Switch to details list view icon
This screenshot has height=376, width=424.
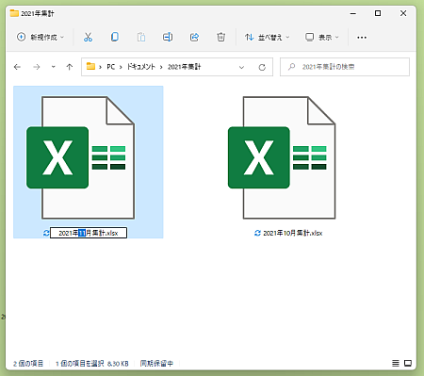(396, 364)
